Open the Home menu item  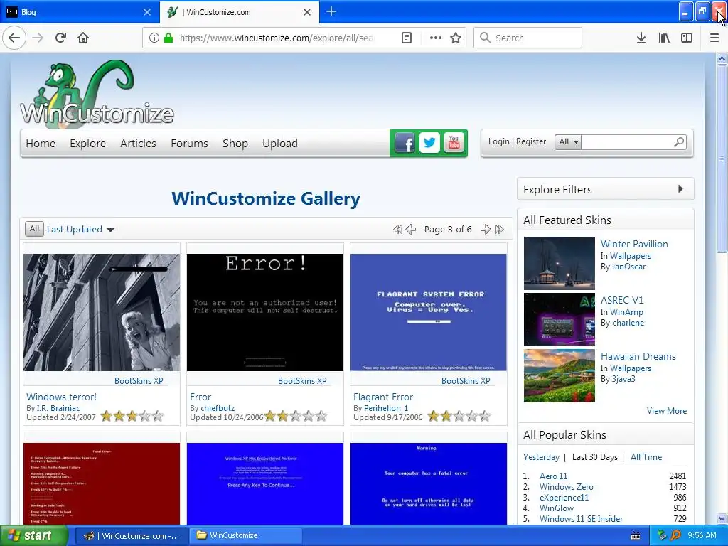coord(41,144)
